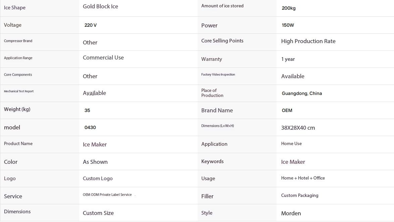Select the High Production Rate text
The height and width of the screenshot is (222, 394).
(x=308, y=41)
